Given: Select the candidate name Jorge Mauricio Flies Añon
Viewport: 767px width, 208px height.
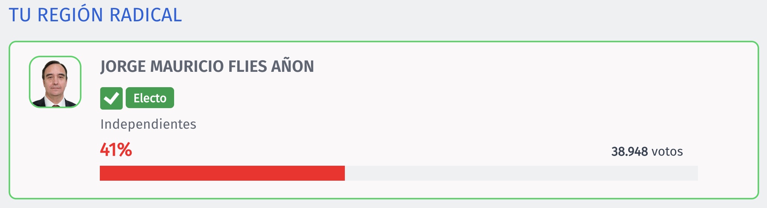Looking at the screenshot, I should [x=207, y=67].
